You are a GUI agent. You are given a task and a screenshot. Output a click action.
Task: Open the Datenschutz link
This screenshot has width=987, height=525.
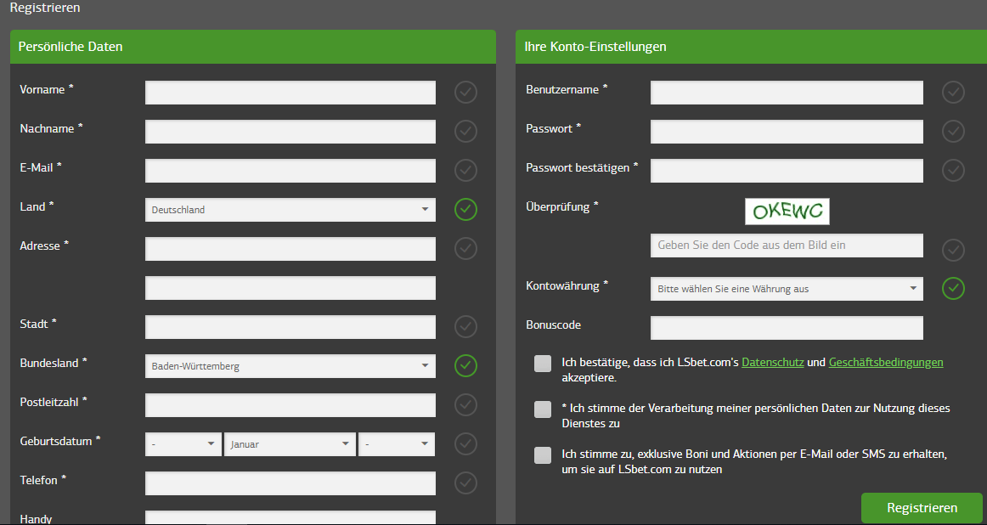point(772,362)
